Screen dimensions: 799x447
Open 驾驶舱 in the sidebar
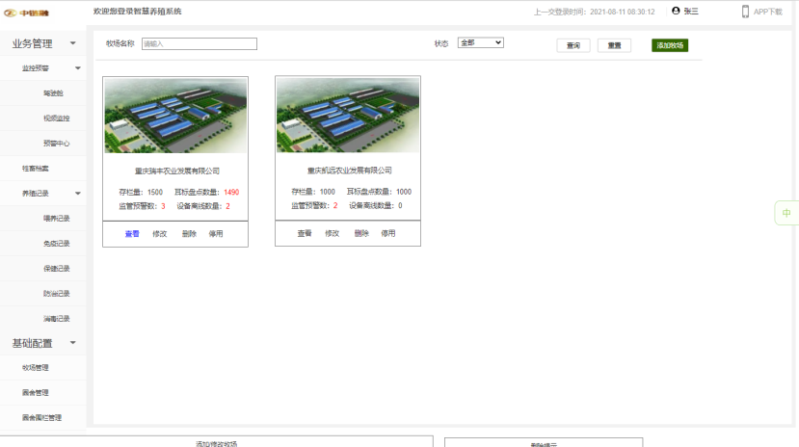coord(54,93)
